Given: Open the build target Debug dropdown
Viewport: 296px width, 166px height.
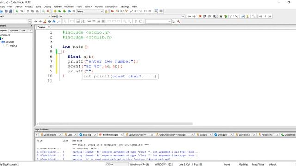Looking at the screenshot, I should (102, 11).
